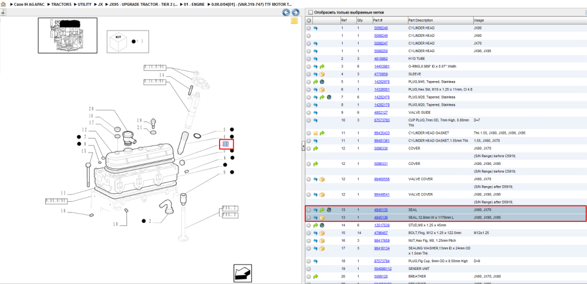Select row circle for part 14282170

[x=309, y=105]
